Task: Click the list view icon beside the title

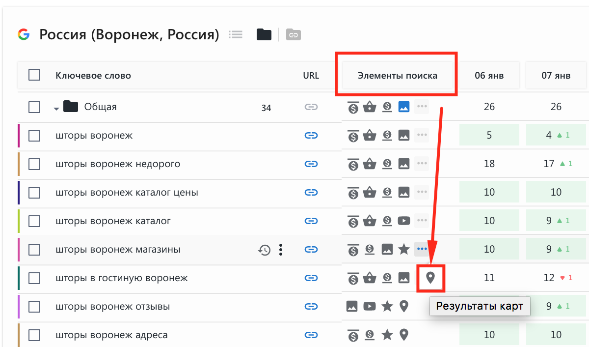Action: [x=236, y=35]
